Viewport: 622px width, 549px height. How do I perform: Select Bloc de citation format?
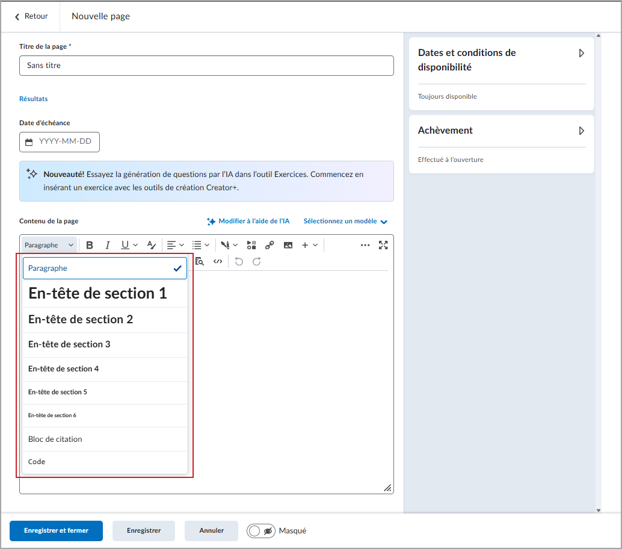pos(105,439)
